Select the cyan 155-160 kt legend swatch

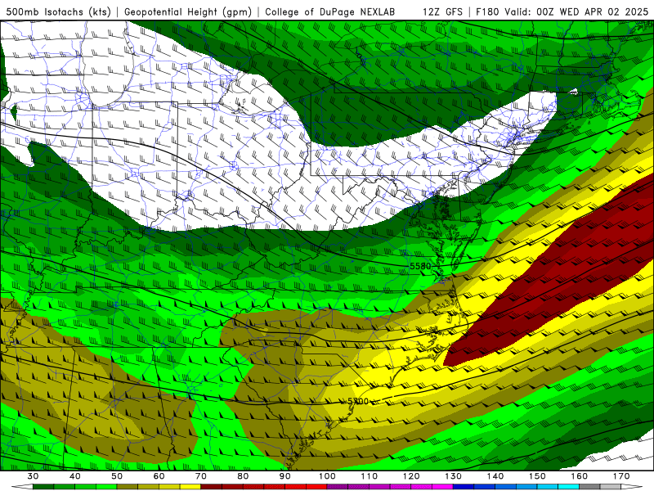[568, 487]
